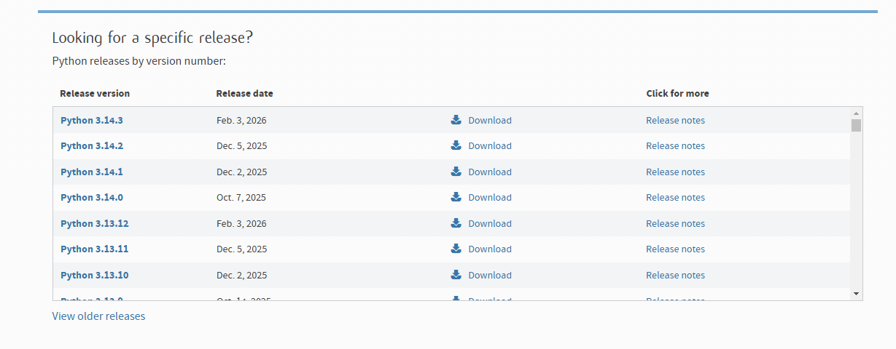Open Python 3.14.2 release page
This screenshot has height=349, width=896.
tap(92, 145)
